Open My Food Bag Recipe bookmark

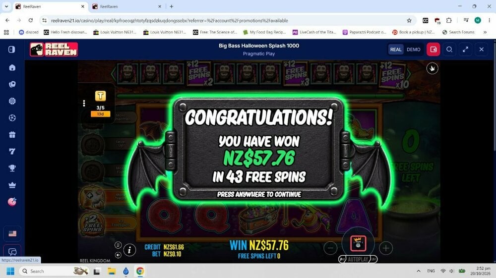(264, 32)
